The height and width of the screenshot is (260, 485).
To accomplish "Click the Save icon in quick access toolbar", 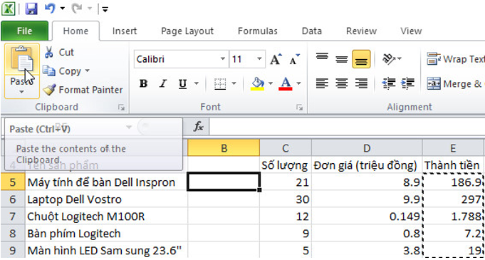I will [x=31, y=9].
